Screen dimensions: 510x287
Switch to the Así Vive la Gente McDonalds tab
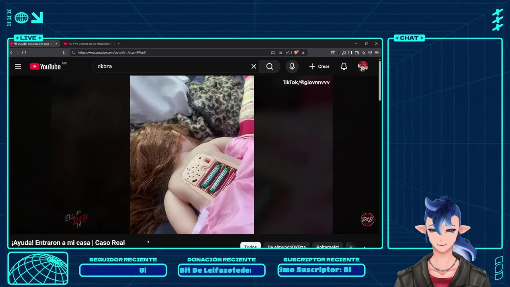tap(87, 44)
